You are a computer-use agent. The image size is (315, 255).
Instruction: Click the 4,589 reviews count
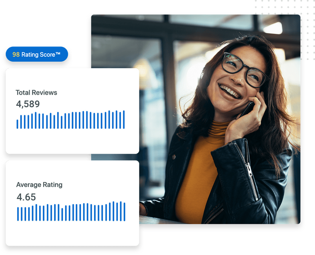pyautogui.click(x=28, y=104)
